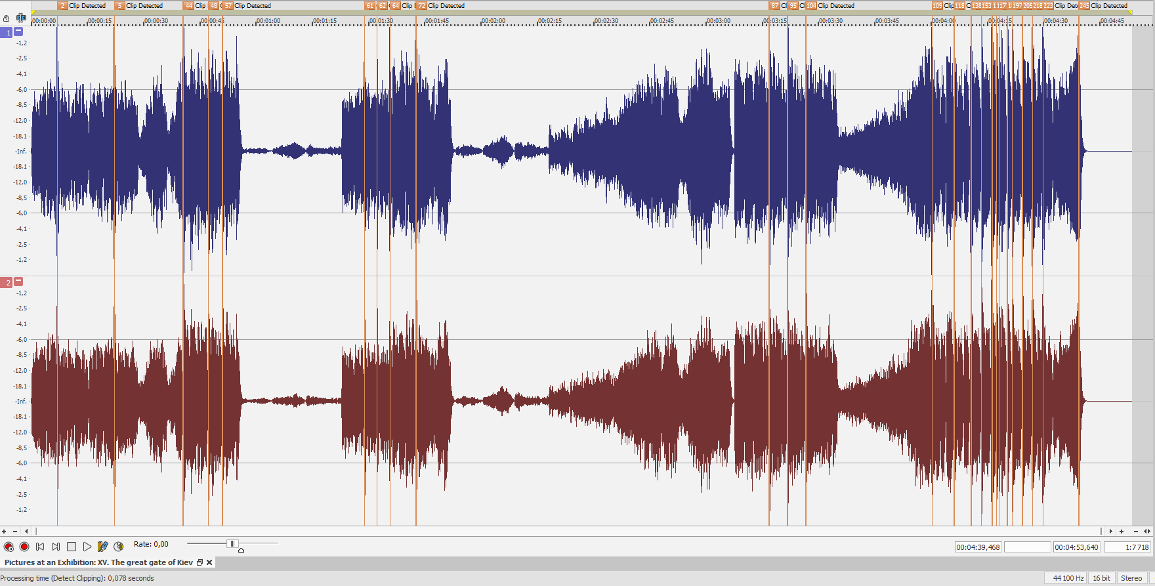Click the Scrub tool speaker icon
The image size is (1155, 586).
(119, 547)
